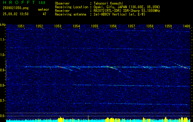Click Ogaki, Gifu, JAPAN location text

click(x=127, y=7)
